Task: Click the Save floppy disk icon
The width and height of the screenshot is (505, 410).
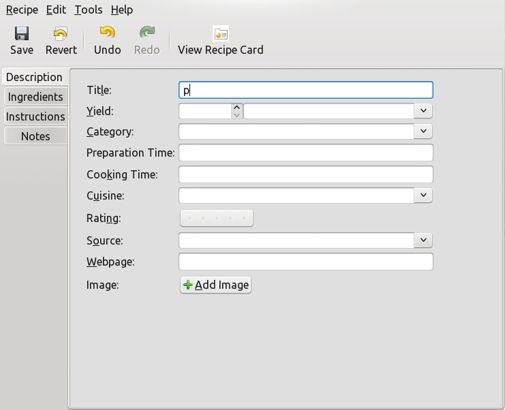Action: [x=22, y=33]
